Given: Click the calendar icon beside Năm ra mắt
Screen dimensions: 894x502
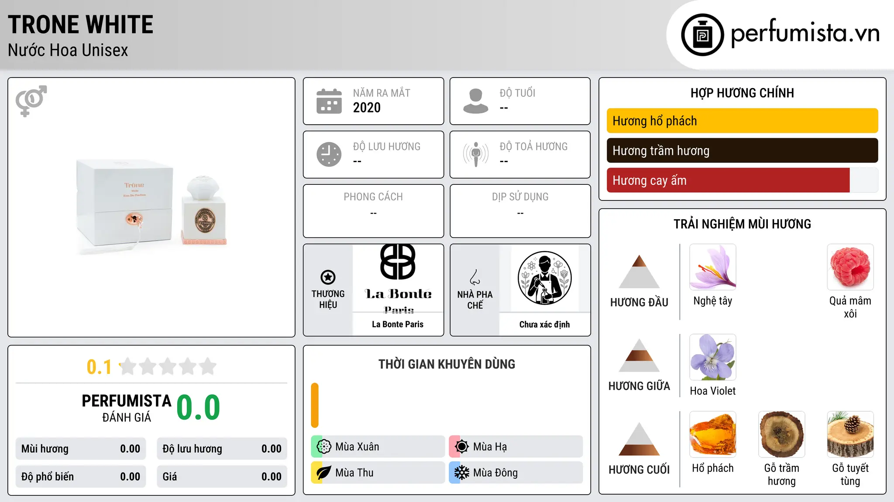Looking at the screenshot, I should pos(329,101).
